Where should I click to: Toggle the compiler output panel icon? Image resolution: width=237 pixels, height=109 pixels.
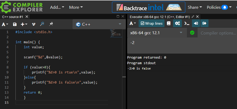pos(204,23)
